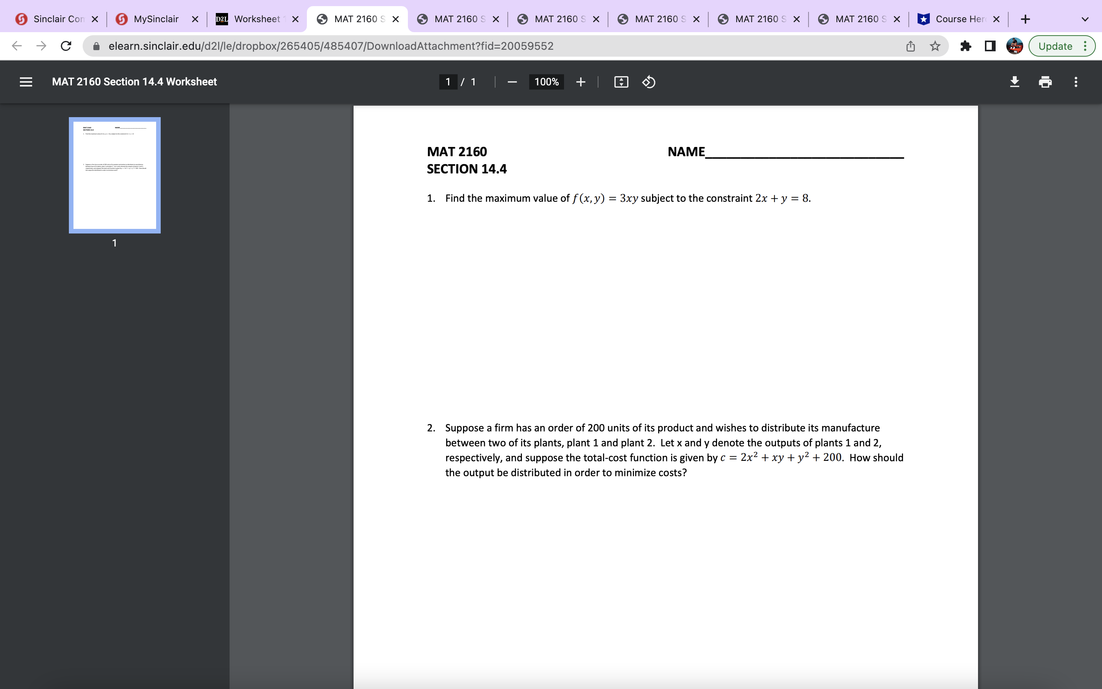Share the current page
Viewport: 1102px width, 689px height.
pos(910,46)
